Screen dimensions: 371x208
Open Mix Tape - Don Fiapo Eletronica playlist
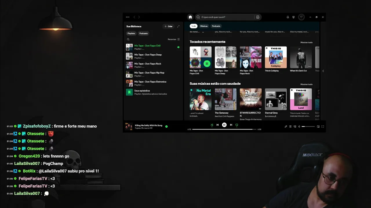153,83
